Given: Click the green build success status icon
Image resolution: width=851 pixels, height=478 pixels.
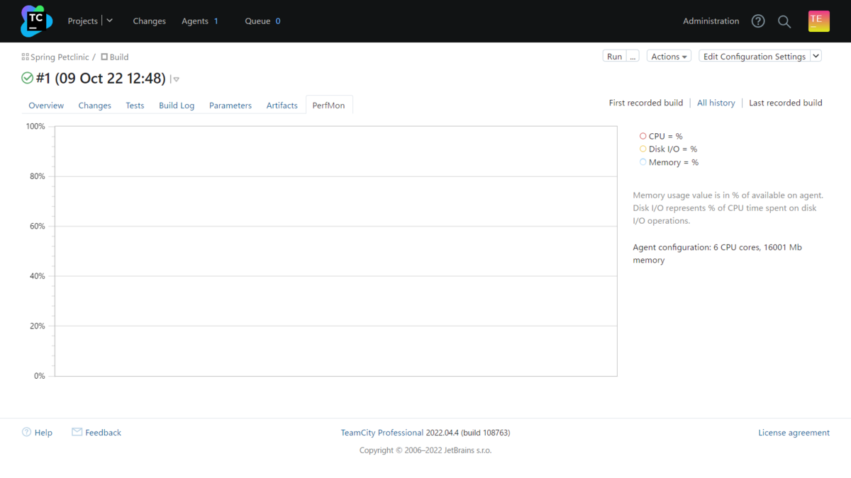Looking at the screenshot, I should point(28,78).
